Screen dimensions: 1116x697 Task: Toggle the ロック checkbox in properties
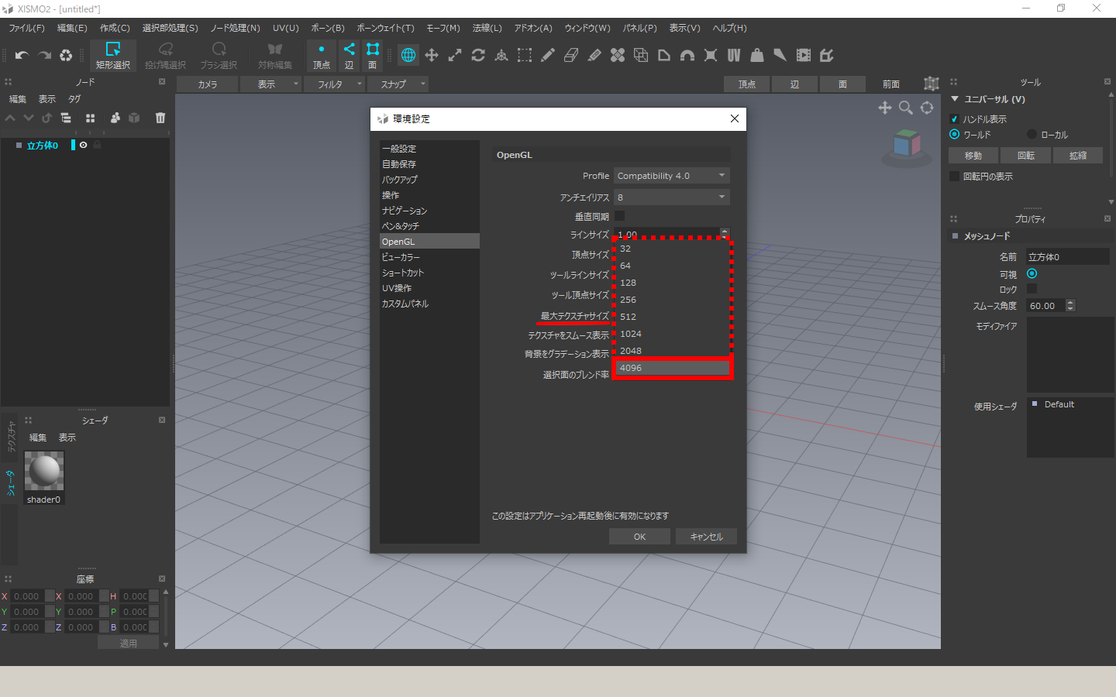(1032, 289)
